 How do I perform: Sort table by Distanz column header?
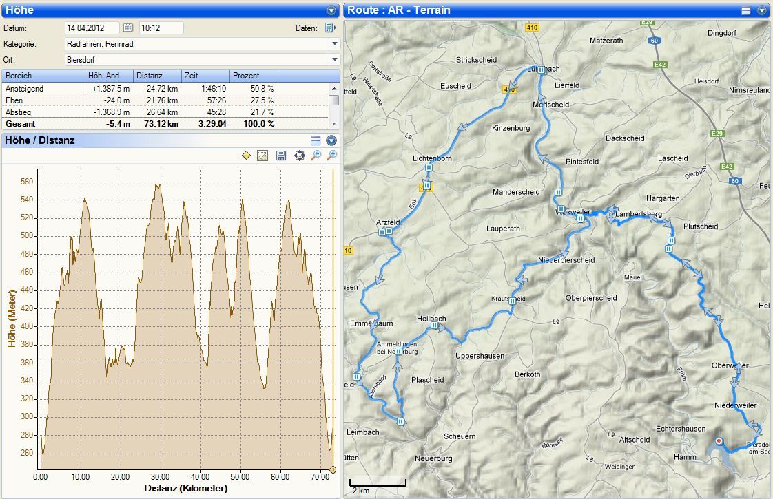point(157,76)
